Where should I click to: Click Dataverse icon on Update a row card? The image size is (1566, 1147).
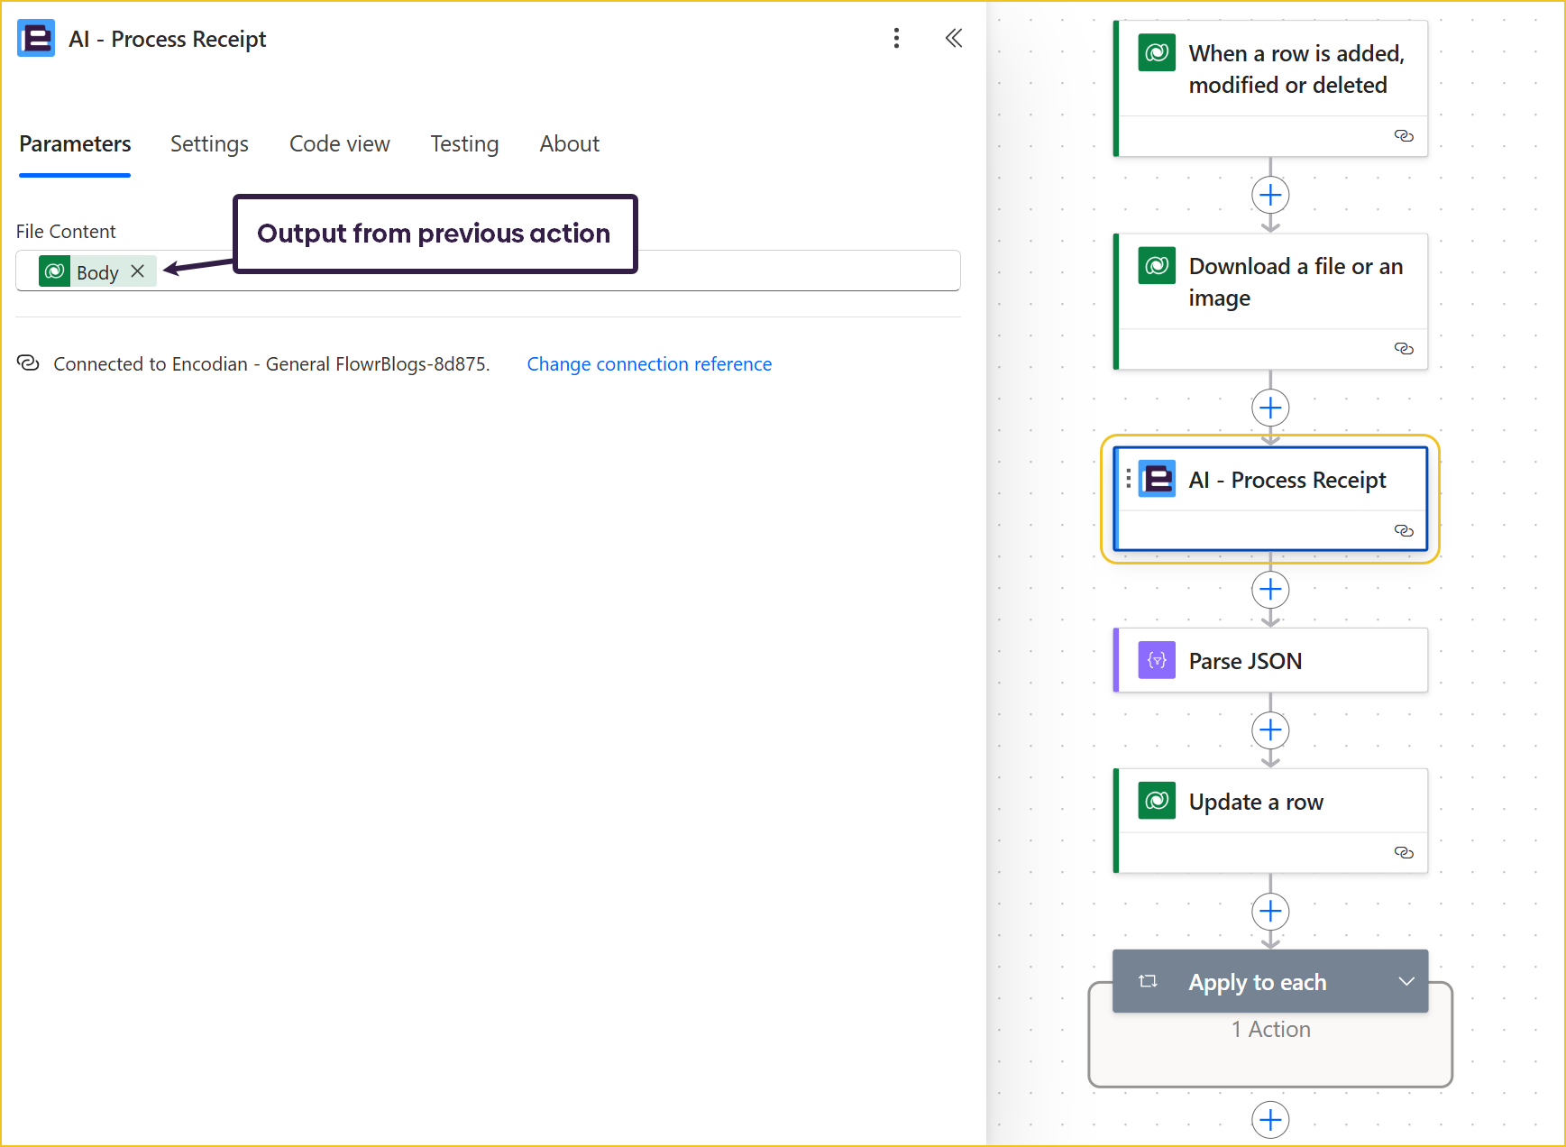(1157, 801)
